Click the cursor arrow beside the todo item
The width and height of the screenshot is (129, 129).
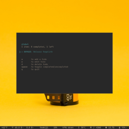20,52
